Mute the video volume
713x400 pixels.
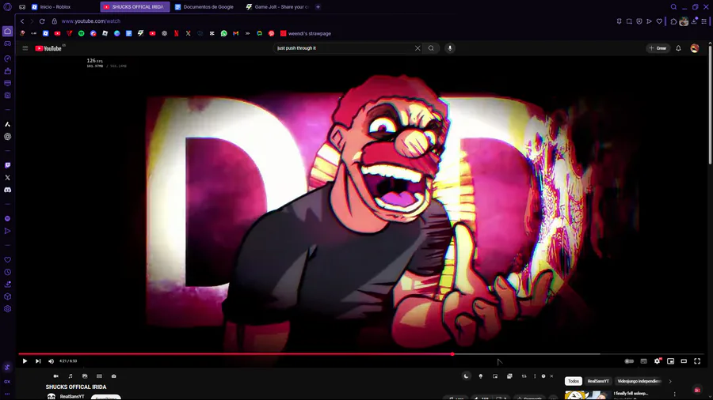(51, 361)
